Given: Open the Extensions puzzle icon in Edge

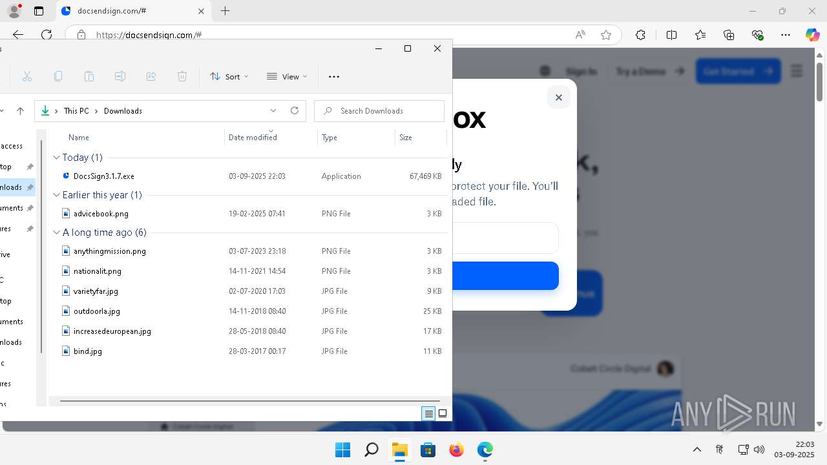Looking at the screenshot, I should [x=640, y=35].
